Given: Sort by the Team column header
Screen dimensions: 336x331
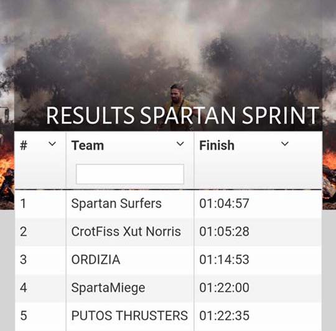Looking at the screenshot, I should (x=88, y=145).
